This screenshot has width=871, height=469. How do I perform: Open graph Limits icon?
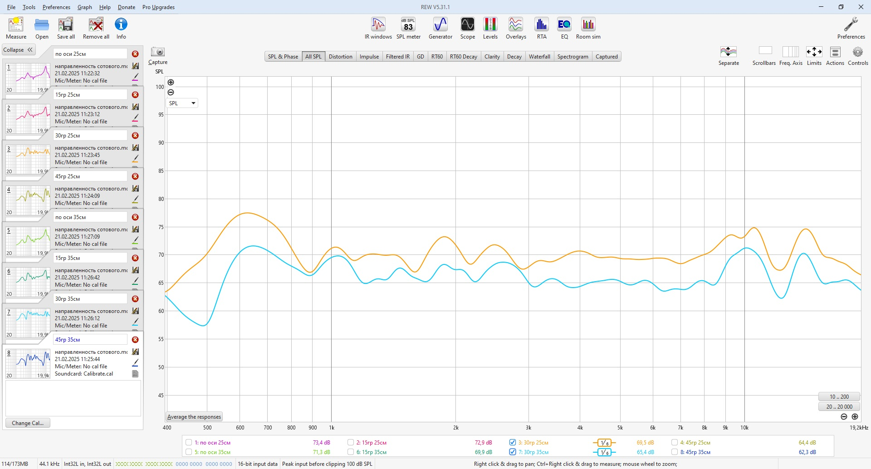coord(814,52)
